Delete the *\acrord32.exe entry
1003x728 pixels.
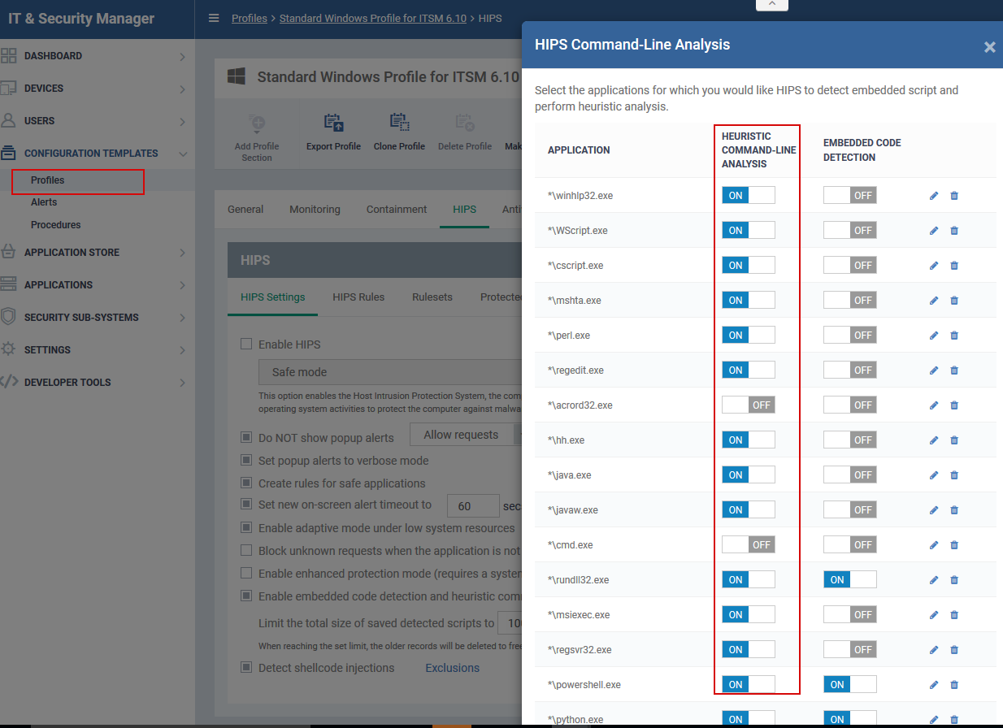954,405
